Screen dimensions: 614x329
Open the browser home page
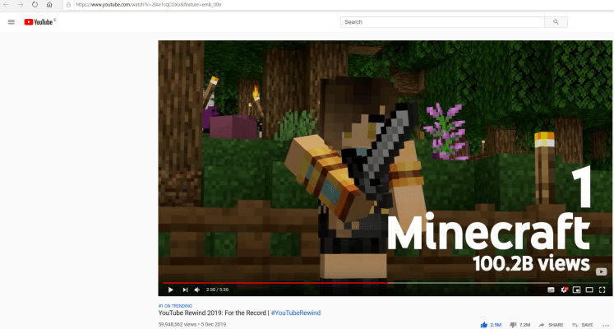pyautogui.click(x=49, y=5)
